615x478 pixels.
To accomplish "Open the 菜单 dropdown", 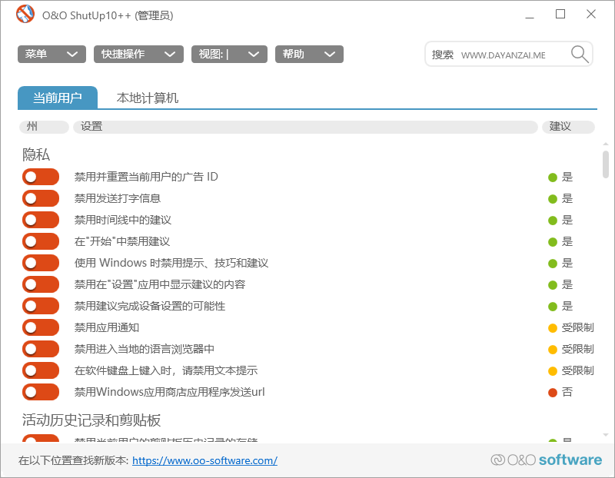I will tap(52, 54).
